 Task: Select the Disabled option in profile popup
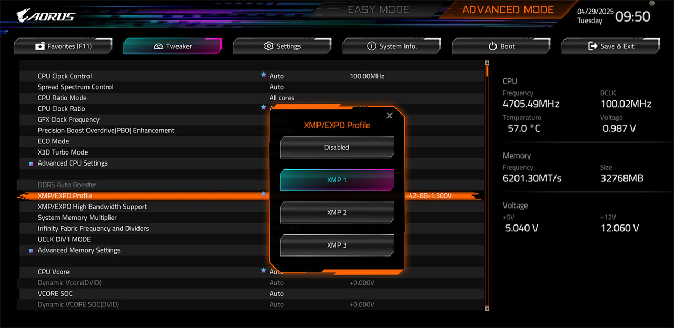pos(336,148)
